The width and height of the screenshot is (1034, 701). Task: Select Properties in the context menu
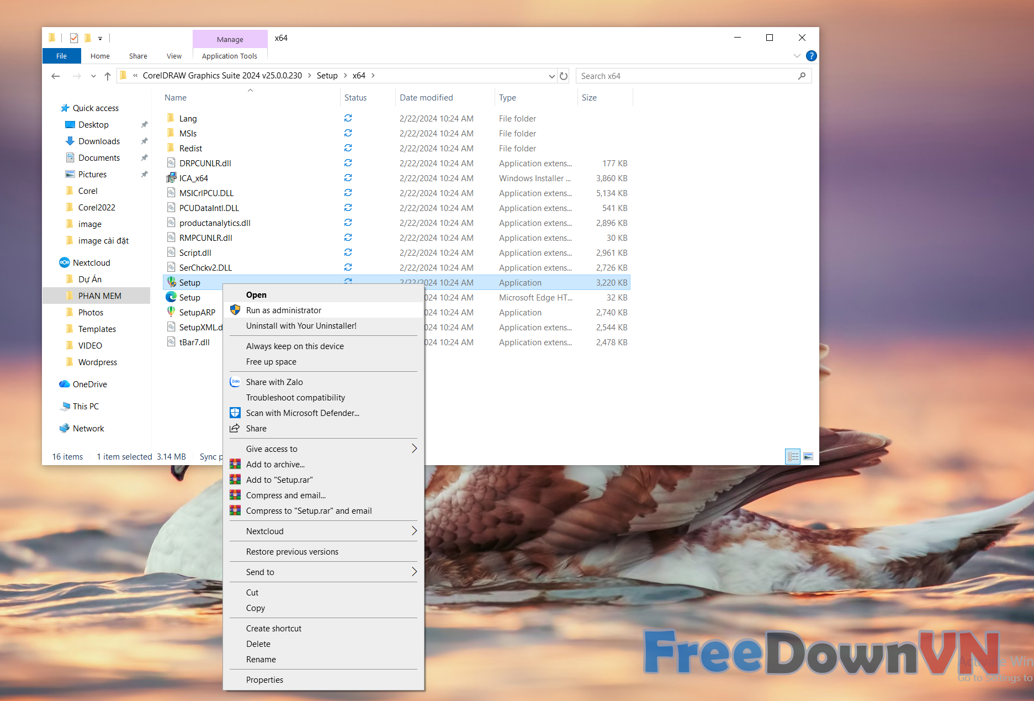pos(264,680)
